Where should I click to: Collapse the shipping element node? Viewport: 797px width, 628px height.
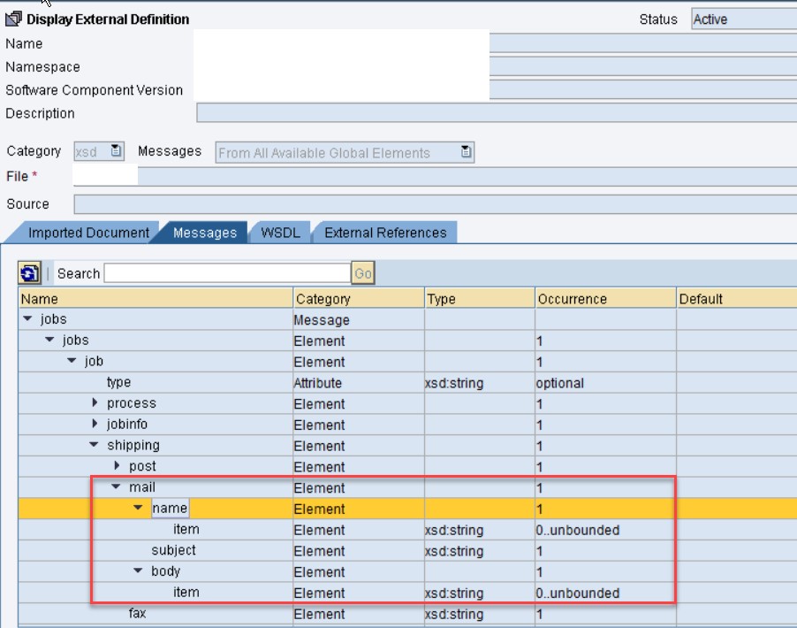point(95,445)
